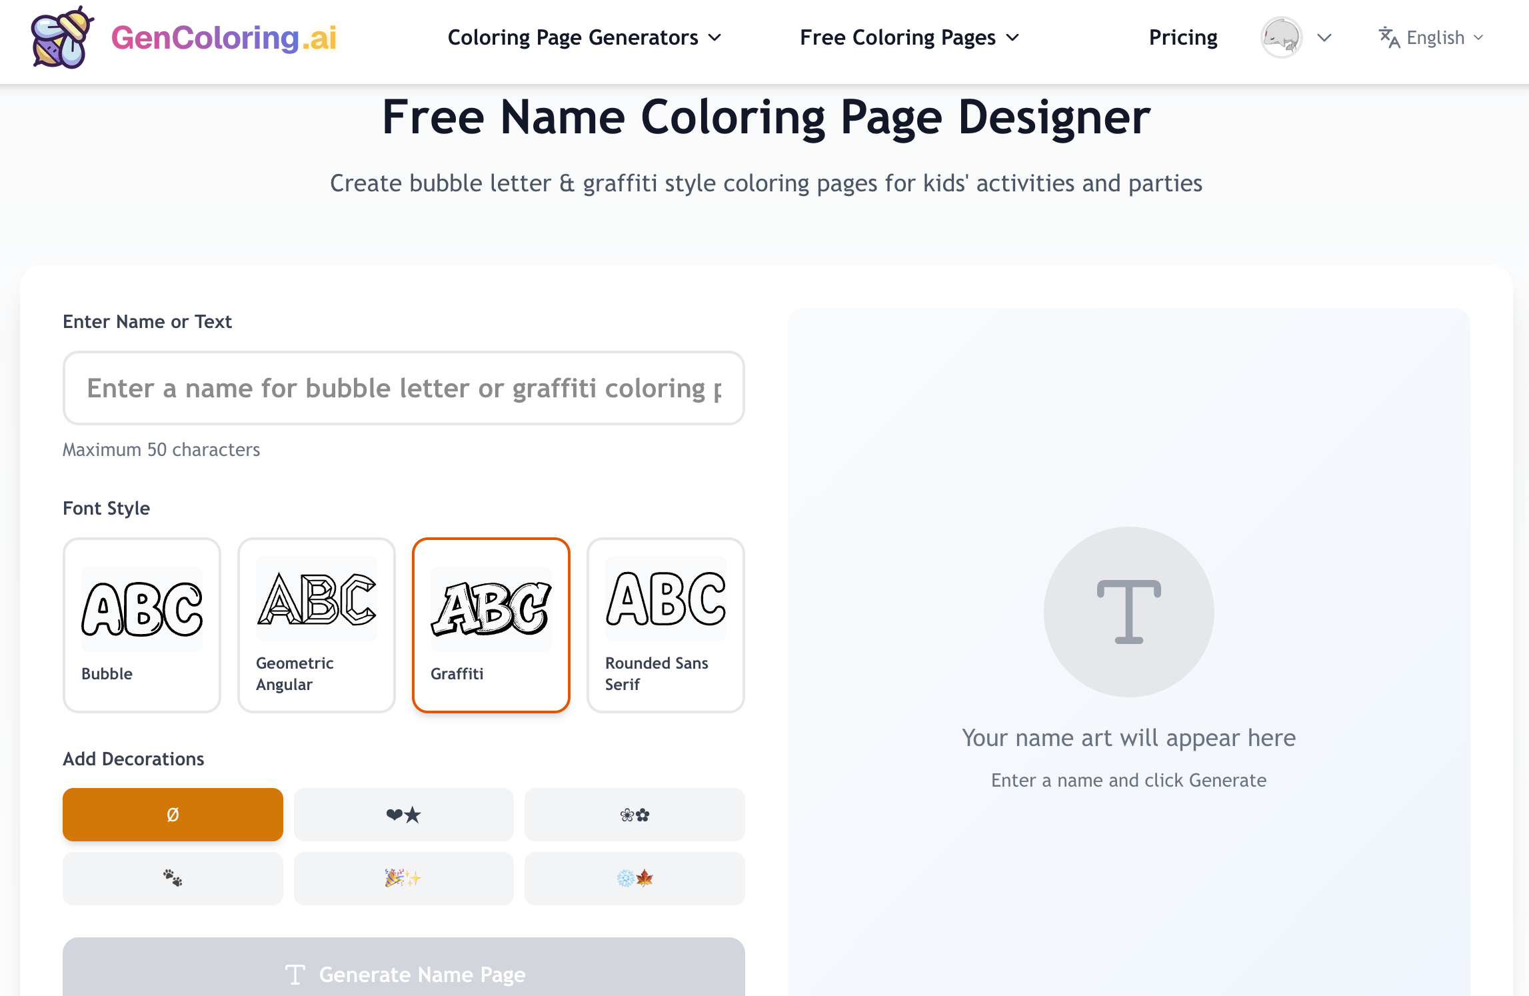The width and height of the screenshot is (1529, 996).
Task: Click the Generate Name Page button
Action: tap(403, 973)
